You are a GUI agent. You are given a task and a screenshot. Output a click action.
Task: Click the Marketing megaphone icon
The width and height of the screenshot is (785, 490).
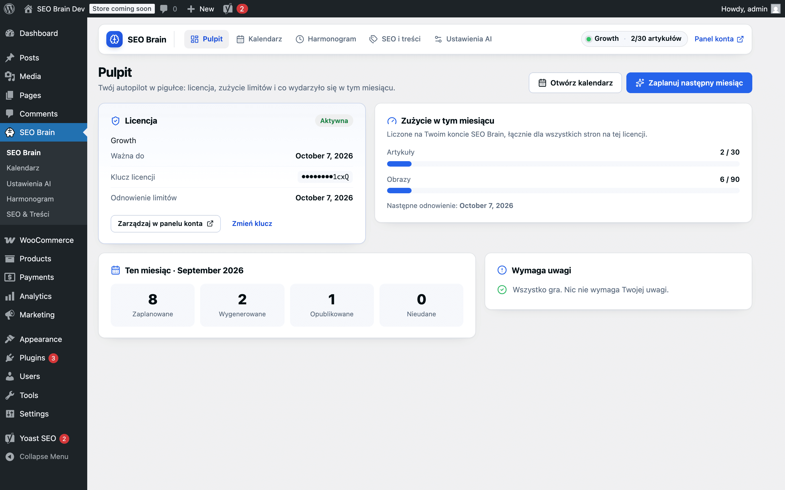click(10, 315)
